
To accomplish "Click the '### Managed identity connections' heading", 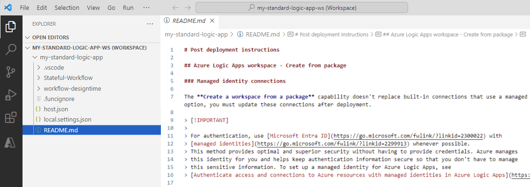I will (x=235, y=81).
